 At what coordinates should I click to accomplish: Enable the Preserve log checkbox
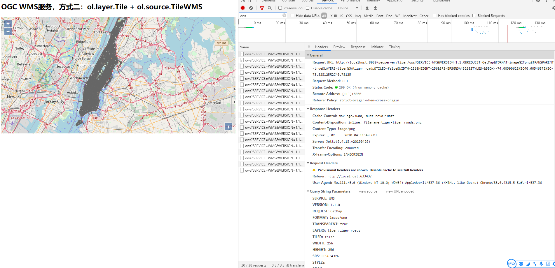tap(280, 8)
